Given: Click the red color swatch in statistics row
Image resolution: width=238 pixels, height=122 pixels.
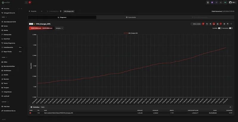Looking at the screenshot, I should (30, 113).
